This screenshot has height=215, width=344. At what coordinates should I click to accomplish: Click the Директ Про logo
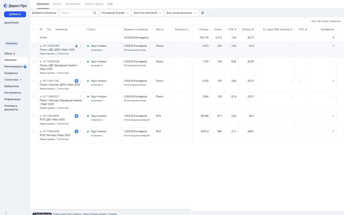click(15, 6)
